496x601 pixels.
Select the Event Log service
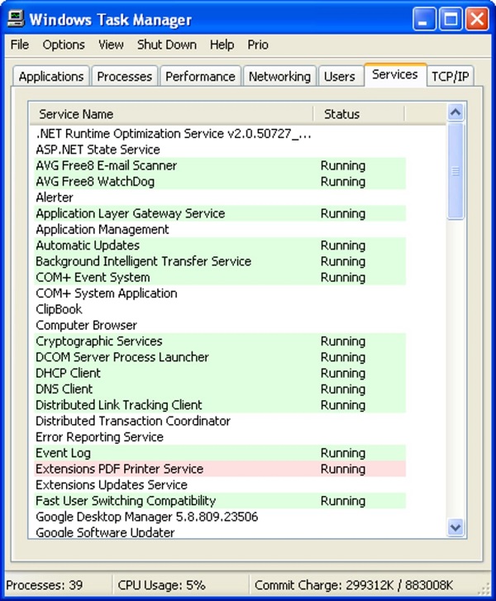coord(220,453)
